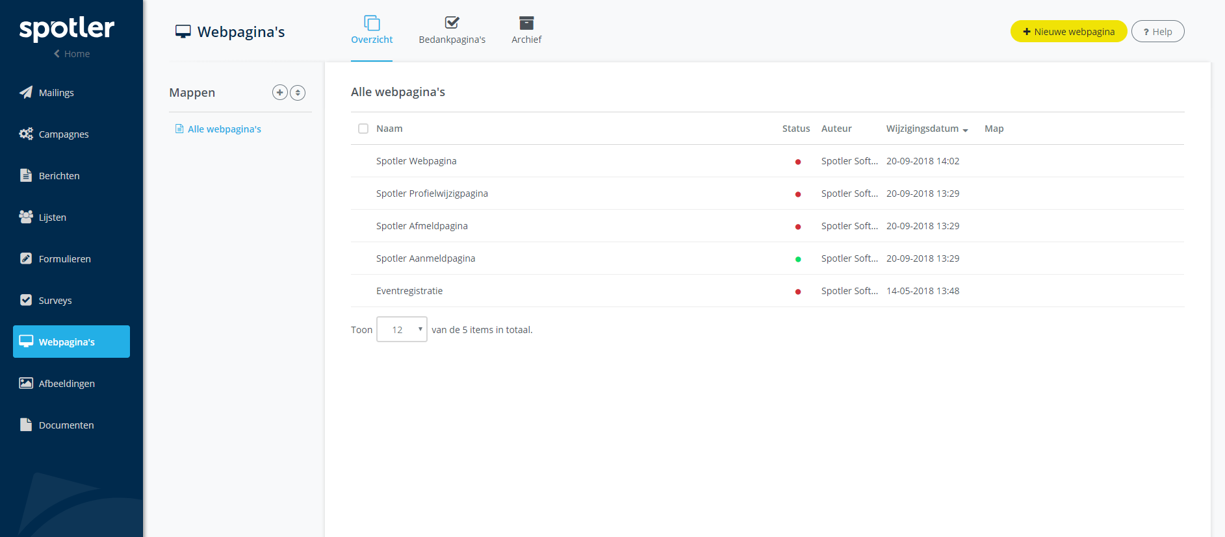1225x537 pixels.
Task: Select the Alle webpagina's folder
Action: (x=224, y=129)
